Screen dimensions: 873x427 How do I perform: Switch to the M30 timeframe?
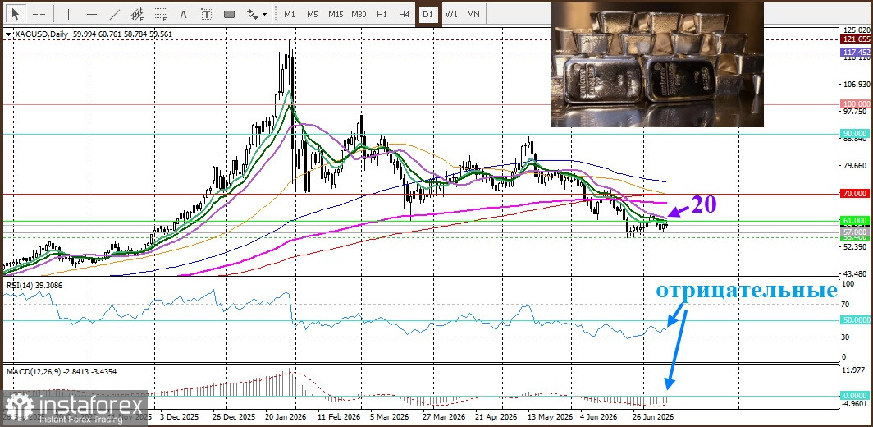(x=359, y=14)
